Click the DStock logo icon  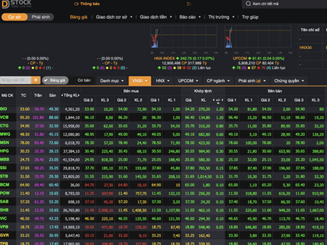(x=5, y=4)
